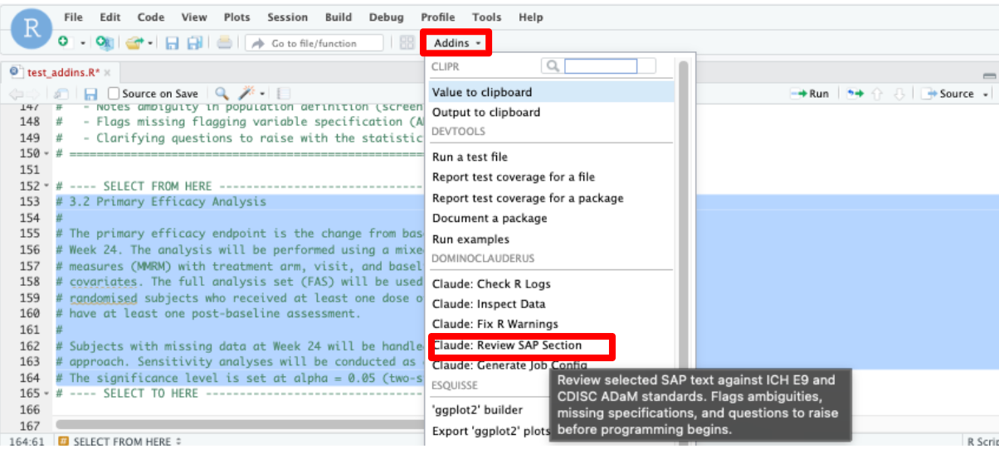Toggle the Addins dropdown button
This screenshot has width=999, height=449.
coord(458,42)
